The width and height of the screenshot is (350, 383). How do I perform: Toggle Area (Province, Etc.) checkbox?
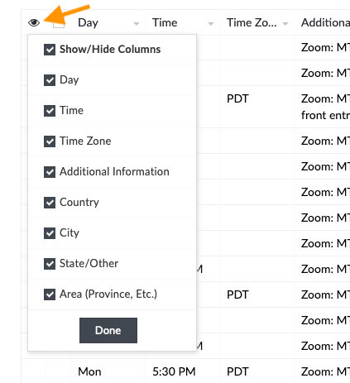coord(50,294)
